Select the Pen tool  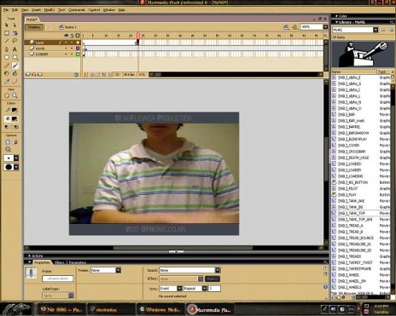click(7, 49)
